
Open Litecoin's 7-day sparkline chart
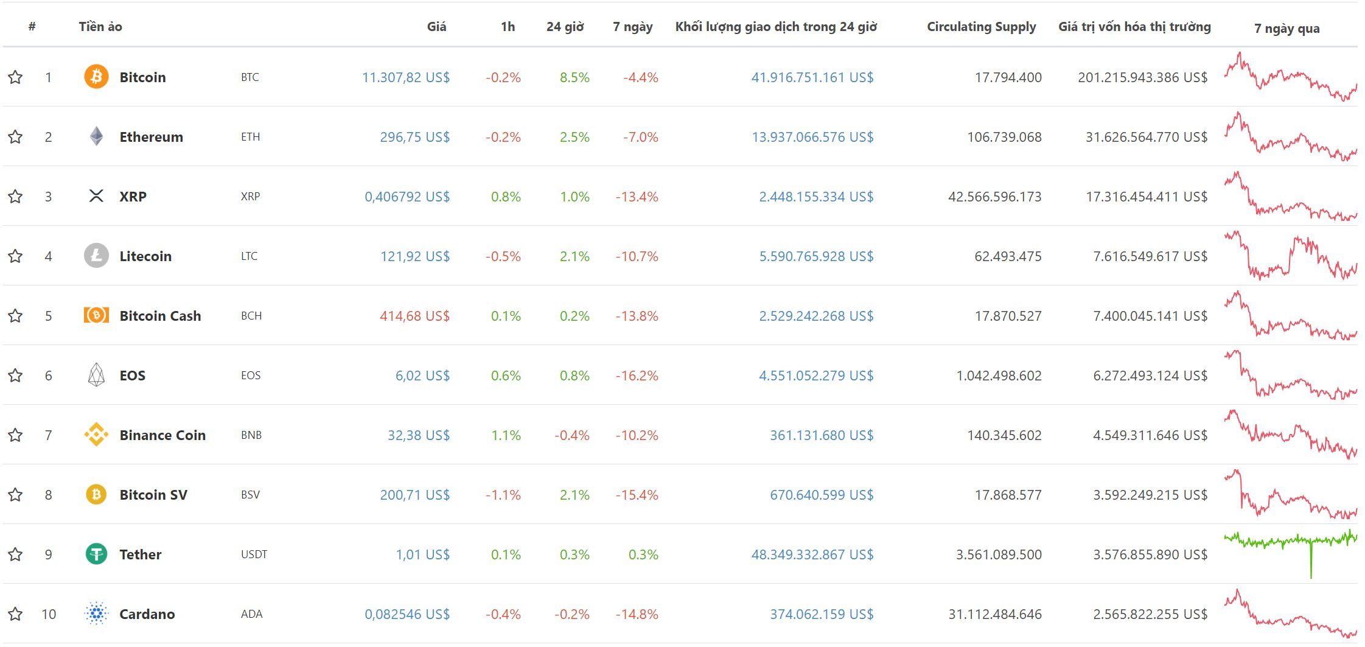(x=1290, y=255)
